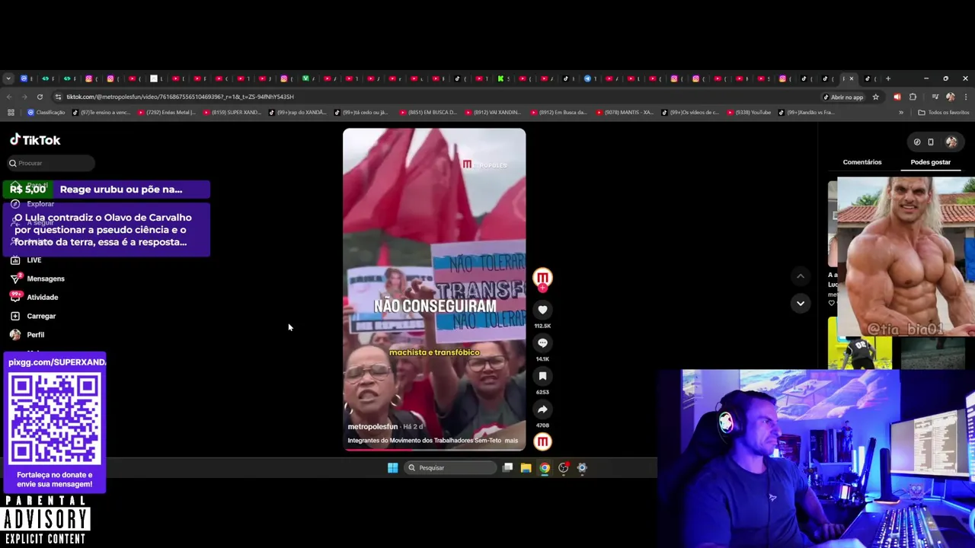Save video with the bookmark icon
975x548 pixels.
click(542, 376)
